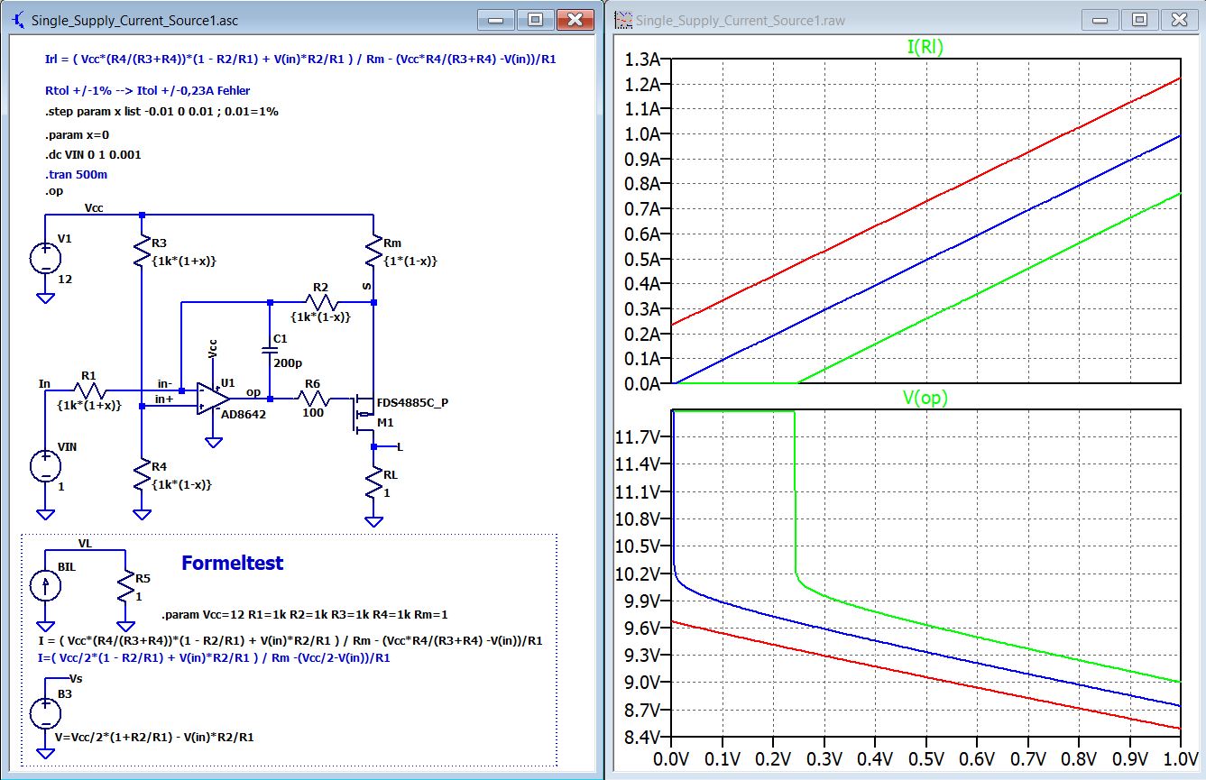Select resistor R2 symbol

click(320, 302)
